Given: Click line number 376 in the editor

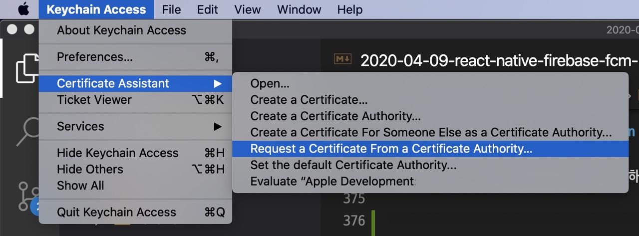Looking at the screenshot, I should click(354, 221).
